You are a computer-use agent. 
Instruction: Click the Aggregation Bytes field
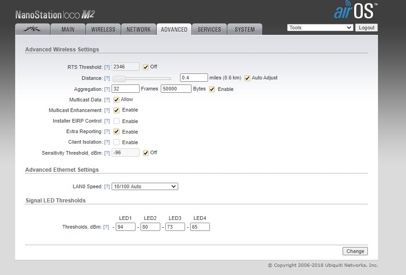coord(176,89)
